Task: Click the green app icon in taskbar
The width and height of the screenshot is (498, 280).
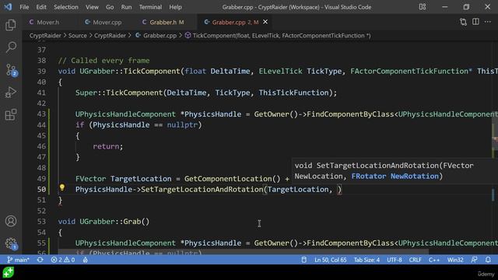Action: click(x=9, y=272)
